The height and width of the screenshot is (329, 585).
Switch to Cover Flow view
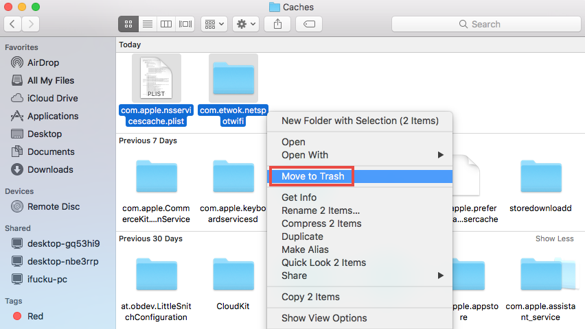pyautogui.click(x=185, y=24)
